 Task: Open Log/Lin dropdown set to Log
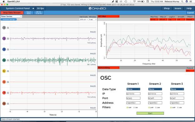click(x=172, y=19)
